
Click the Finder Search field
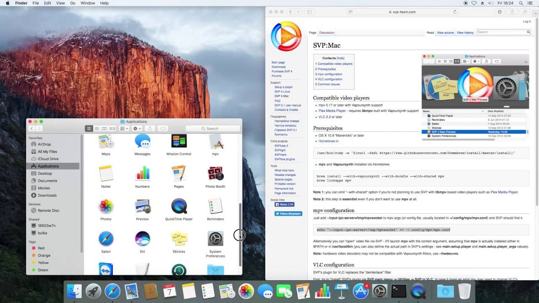[213, 128]
